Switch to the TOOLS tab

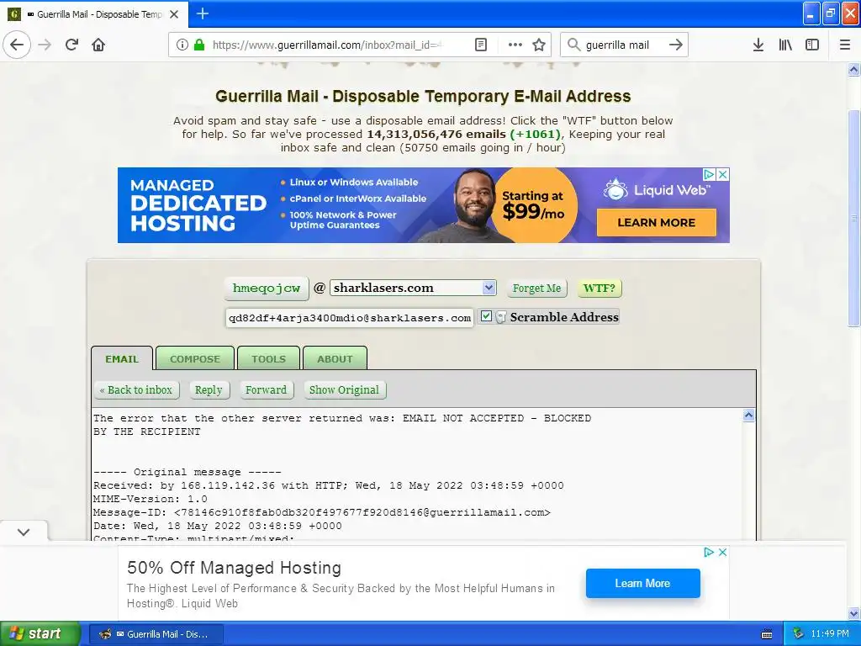point(268,358)
